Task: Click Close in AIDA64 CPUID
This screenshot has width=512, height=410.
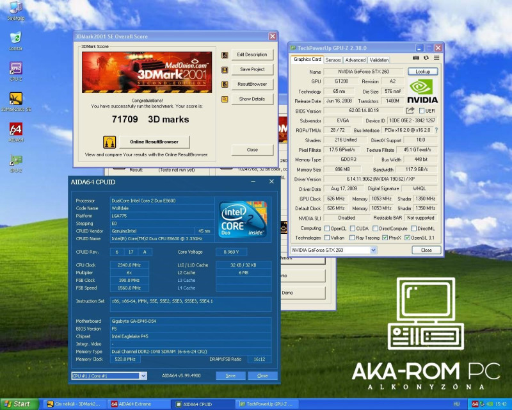Action: click(x=262, y=375)
